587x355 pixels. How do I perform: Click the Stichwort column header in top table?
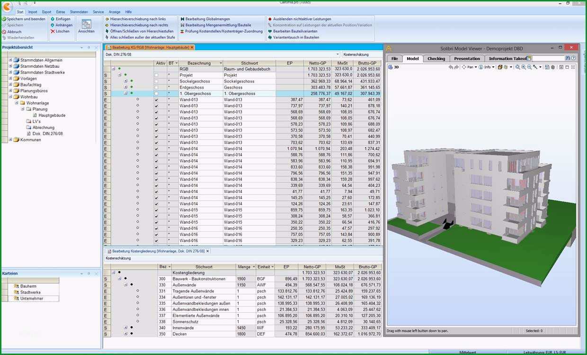click(x=249, y=63)
